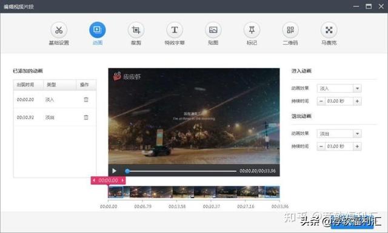Step timeline marker right with pink arrow

(122, 180)
